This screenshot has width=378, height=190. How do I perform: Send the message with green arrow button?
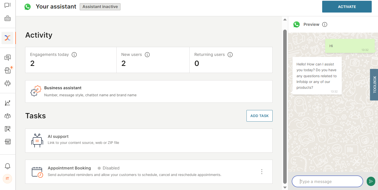[371, 181]
